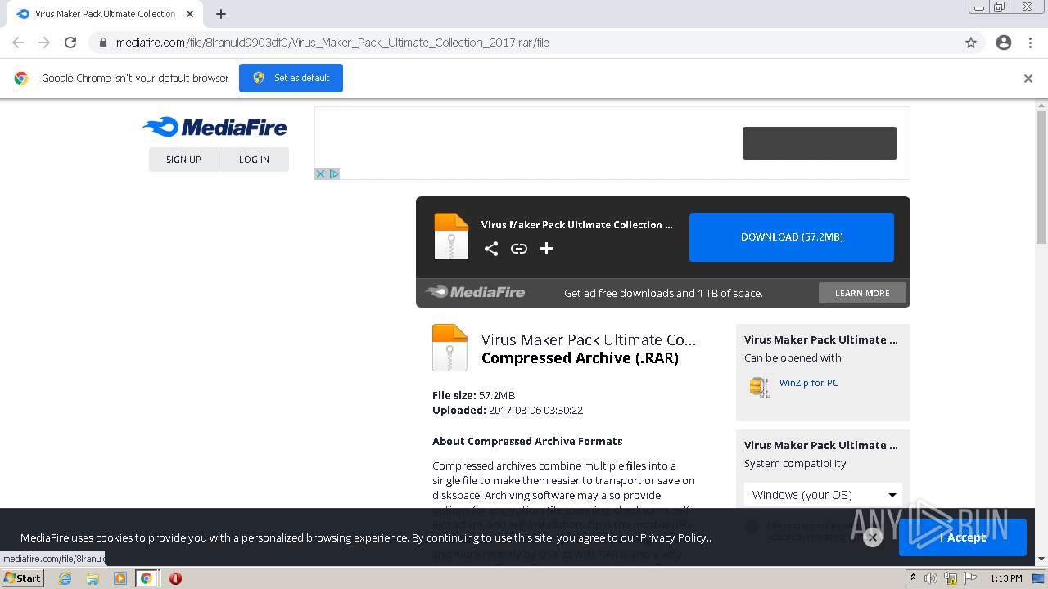Click the dark button in ad banner
The height and width of the screenshot is (589, 1048).
pos(820,143)
